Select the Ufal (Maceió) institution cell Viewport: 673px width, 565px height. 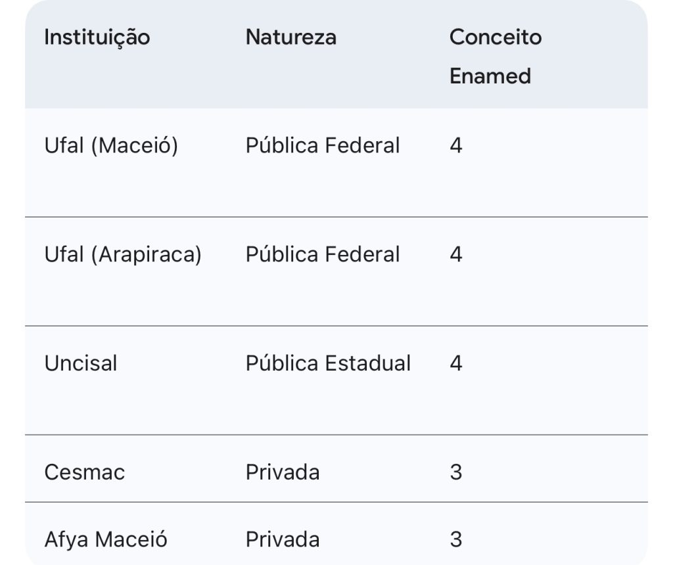111,145
